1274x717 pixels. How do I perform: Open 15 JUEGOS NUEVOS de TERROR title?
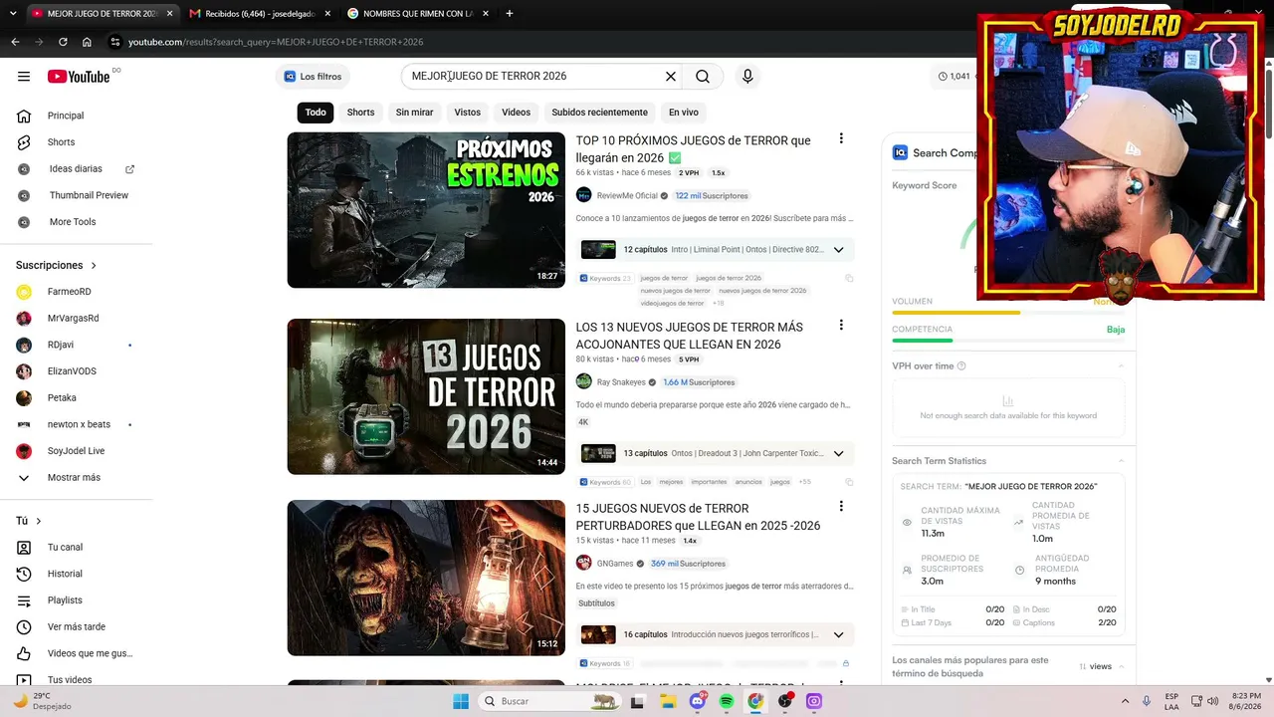tap(698, 517)
